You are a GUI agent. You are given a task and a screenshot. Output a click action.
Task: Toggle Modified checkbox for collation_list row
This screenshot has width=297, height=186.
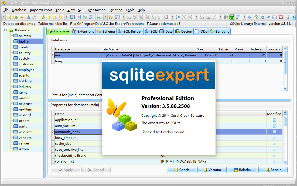274,161
